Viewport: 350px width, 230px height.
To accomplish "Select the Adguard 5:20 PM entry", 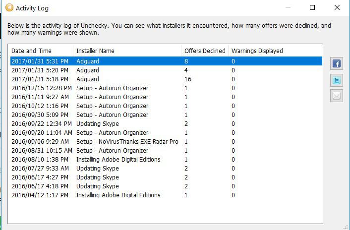I will pos(166,70).
